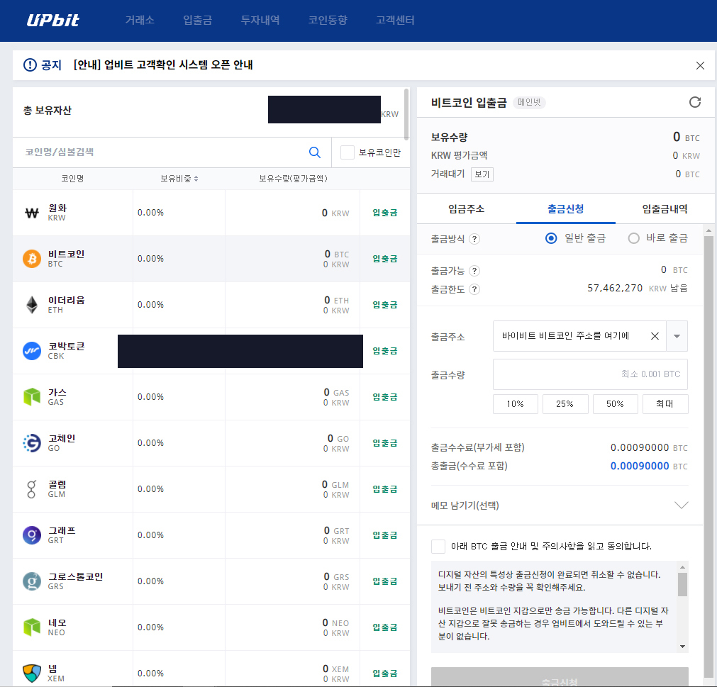The image size is (717, 687).
Task: Sort by 보유비중 column
Action: 179,179
